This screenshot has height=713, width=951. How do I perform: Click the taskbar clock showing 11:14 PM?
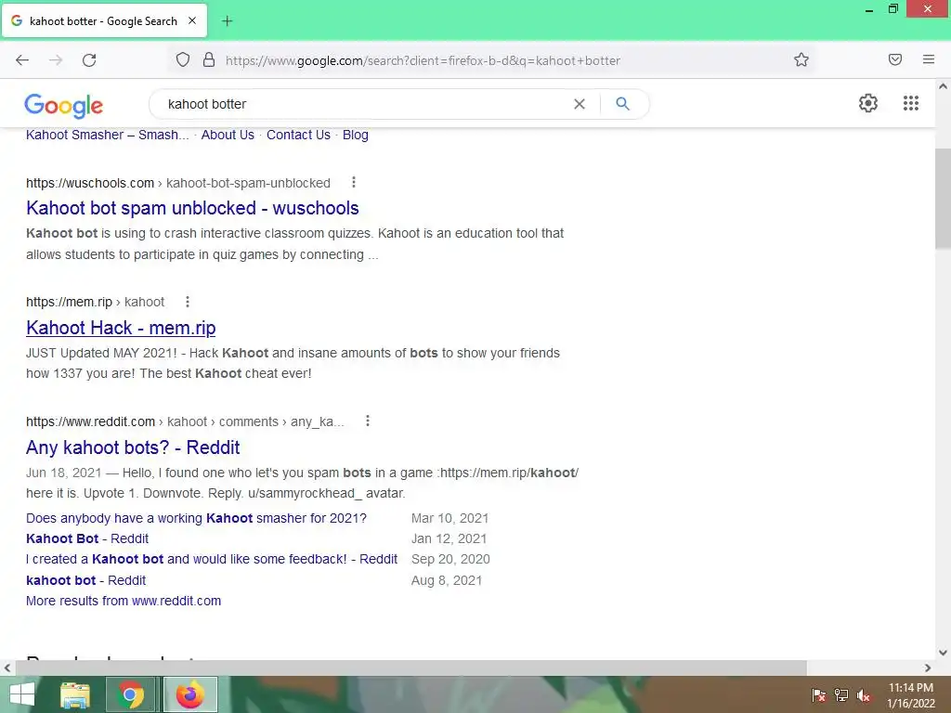tap(910, 695)
